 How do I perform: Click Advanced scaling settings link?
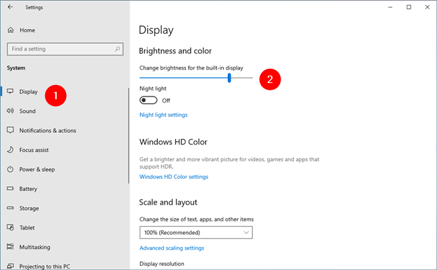click(171, 248)
